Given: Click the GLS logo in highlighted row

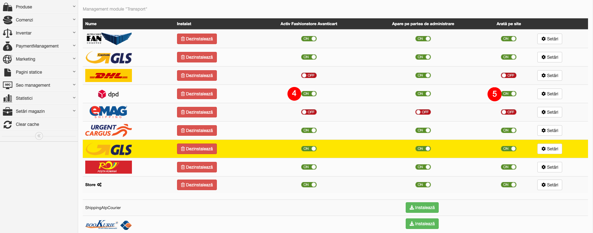Looking at the screenshot, I should (109, 149).
